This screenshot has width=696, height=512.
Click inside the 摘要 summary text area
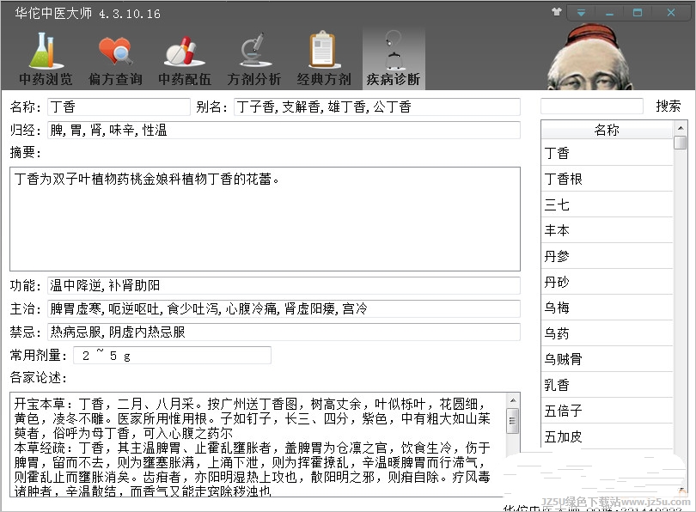pyautogui.click(x=265, y=219)
